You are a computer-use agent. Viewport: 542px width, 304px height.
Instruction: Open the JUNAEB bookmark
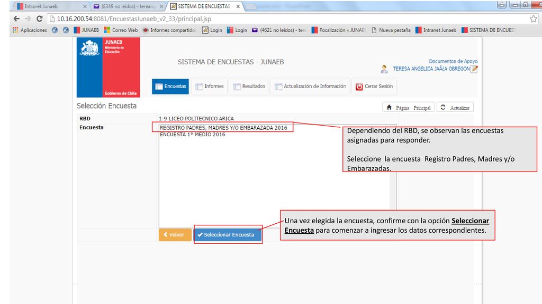pos(86,30)
